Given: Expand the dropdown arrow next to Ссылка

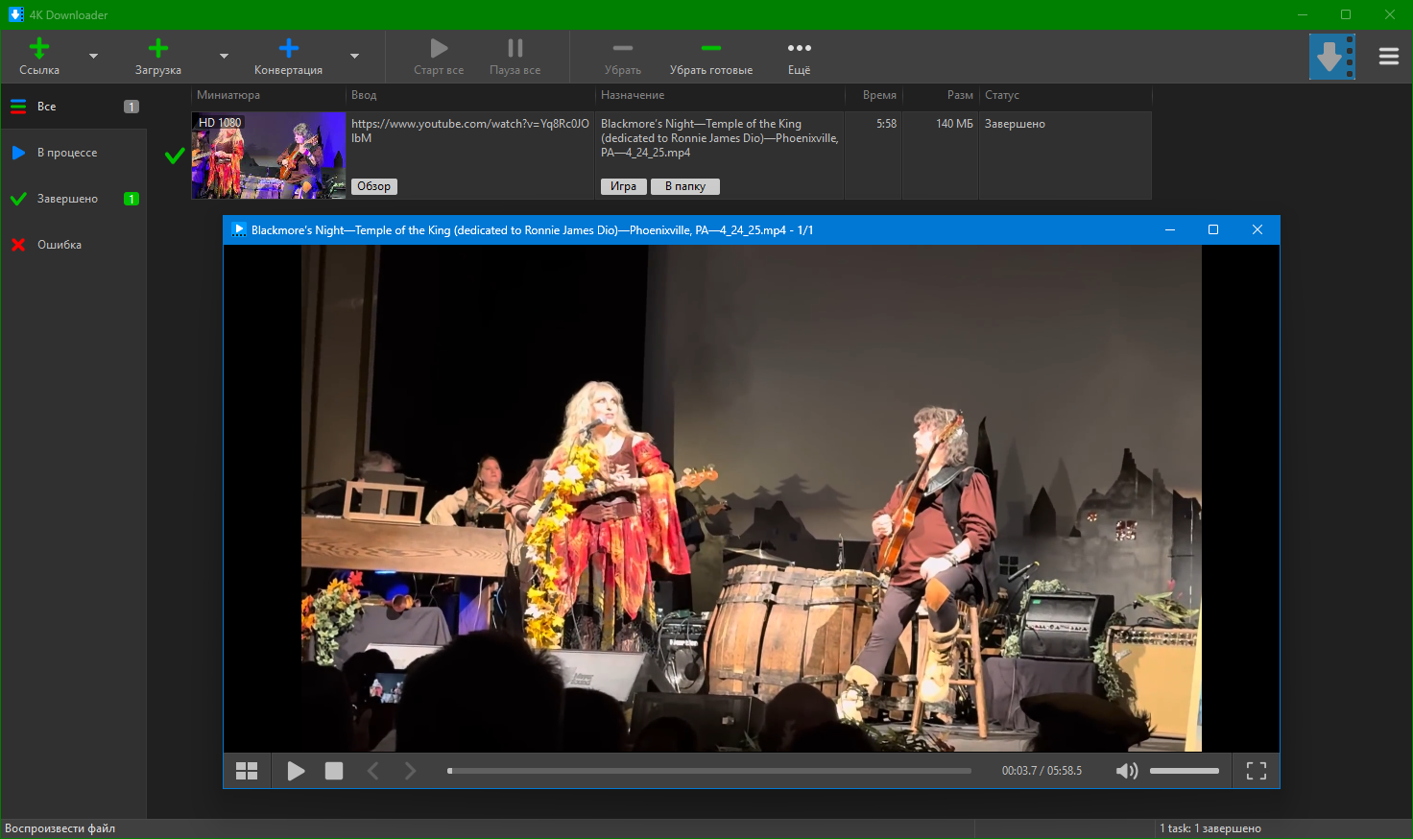Looking at the screenshot, I should (93, 57).
